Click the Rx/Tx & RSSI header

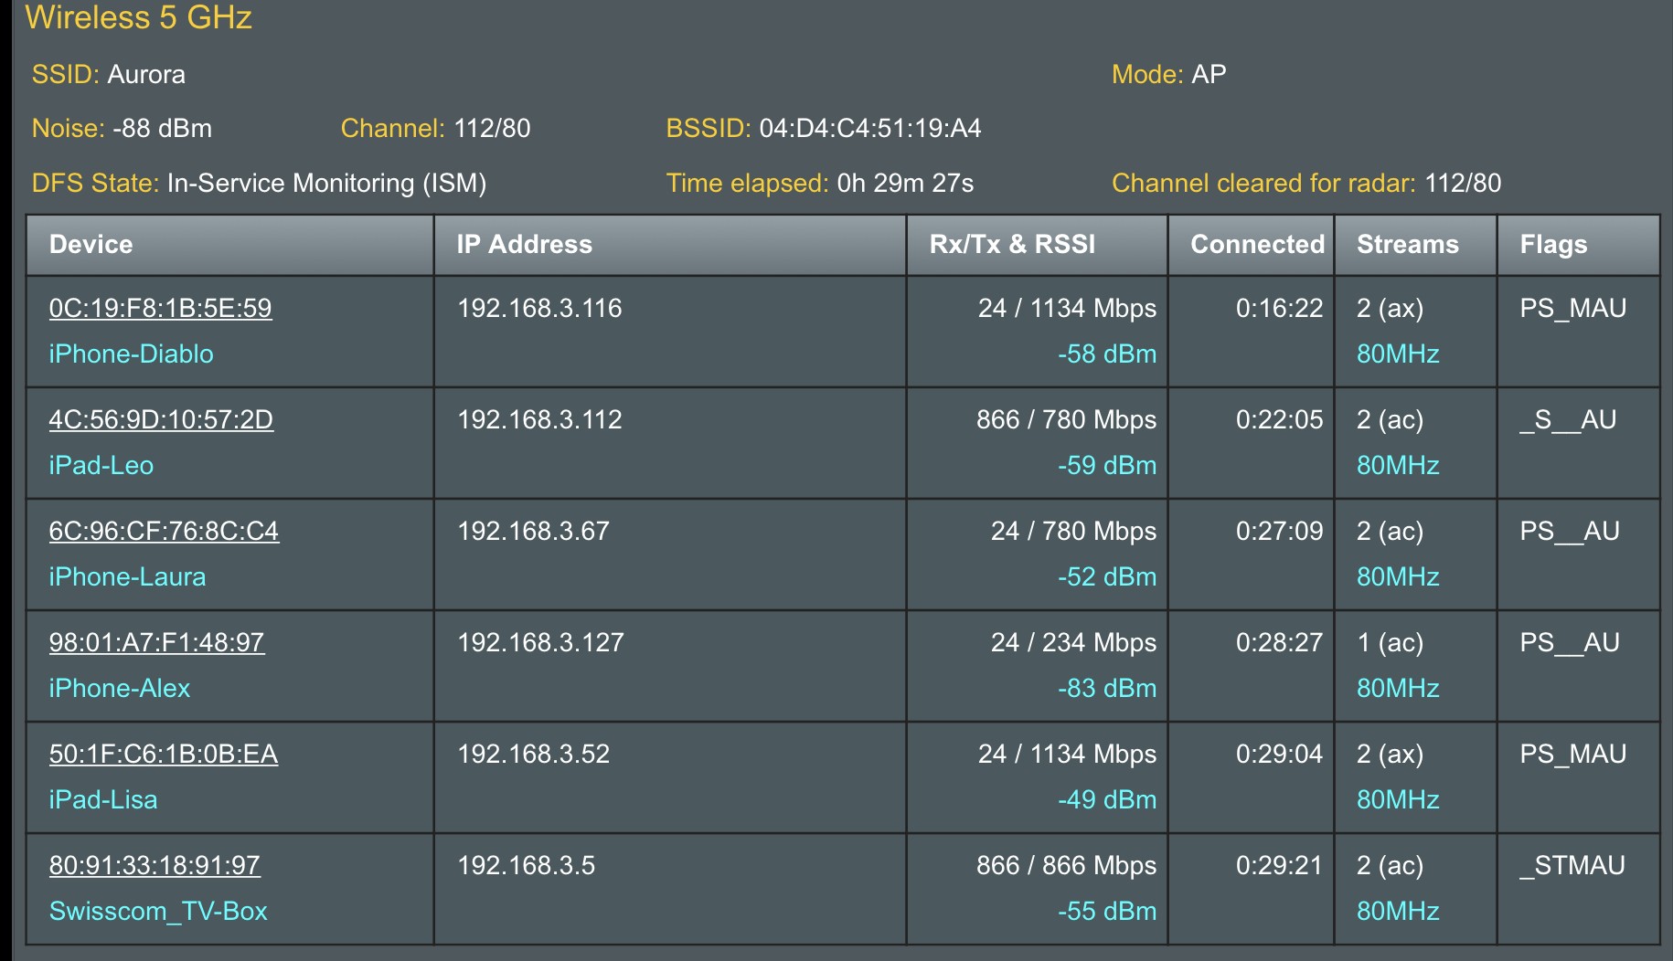click(x=1011, y=244)
